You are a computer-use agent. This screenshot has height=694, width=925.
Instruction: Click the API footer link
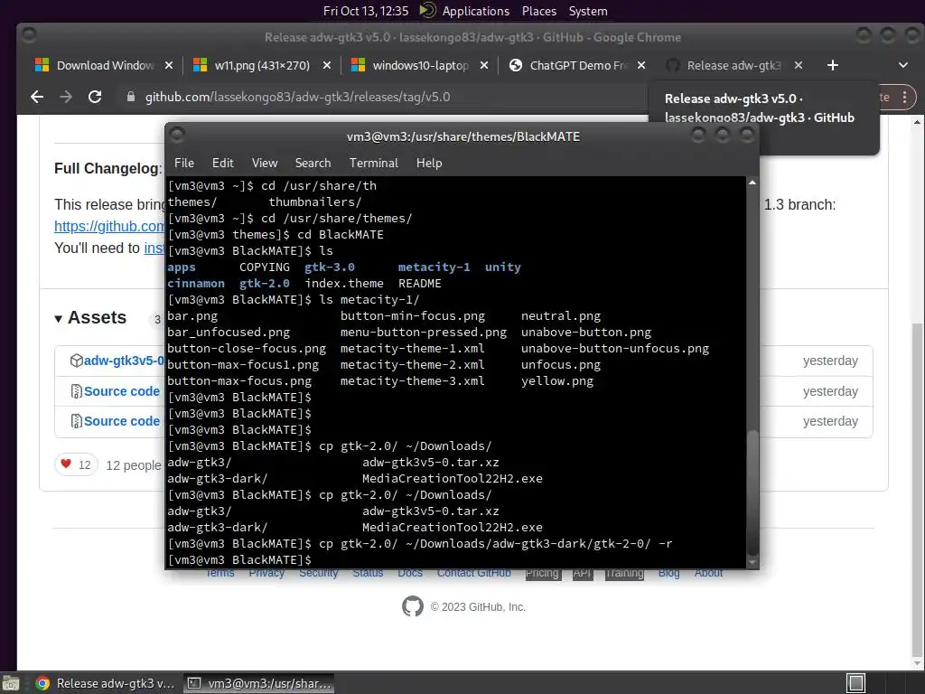pos(582,573)
